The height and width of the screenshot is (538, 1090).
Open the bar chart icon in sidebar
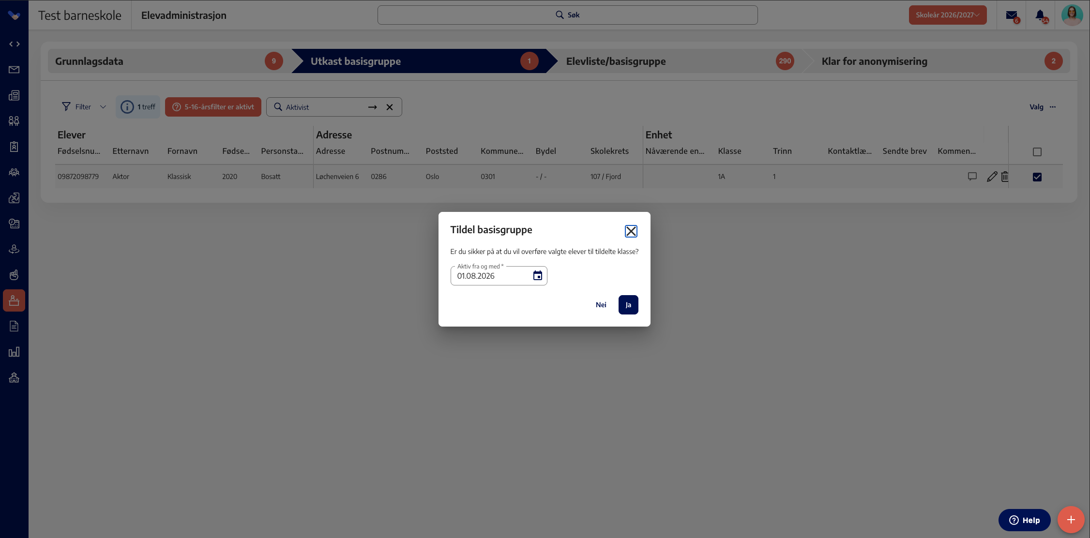14,352
